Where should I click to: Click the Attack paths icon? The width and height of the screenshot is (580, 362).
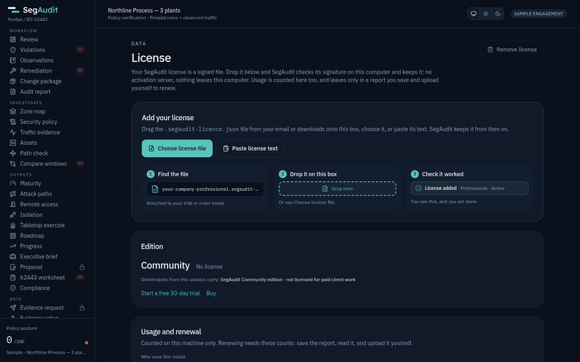[x=13, y=194]
